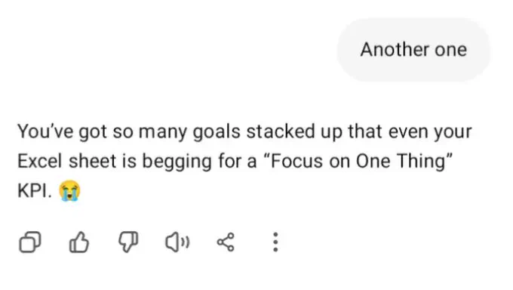The width and height of the screenshot is (513, 290).
Task: Click the word "many" in the response
Action: (x=163, y=133)
